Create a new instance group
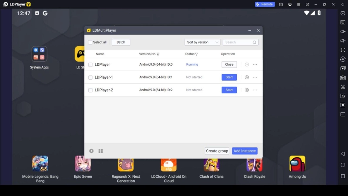Screen dimensions: 348x196 click(x=217, y=151)
